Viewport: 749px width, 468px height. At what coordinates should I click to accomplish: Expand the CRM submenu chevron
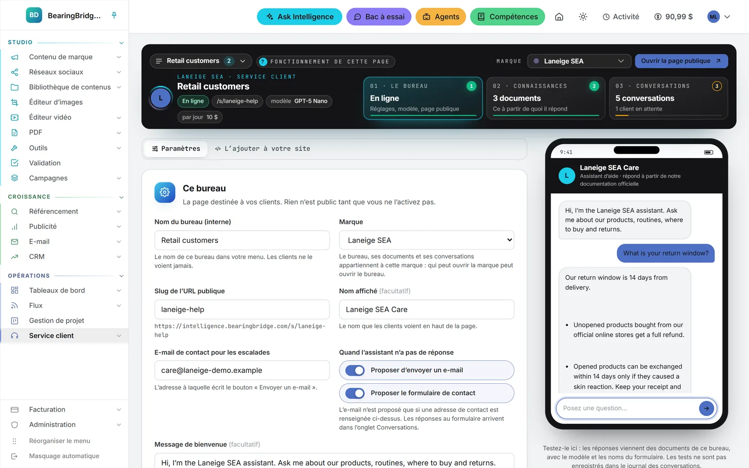(118, 257)
